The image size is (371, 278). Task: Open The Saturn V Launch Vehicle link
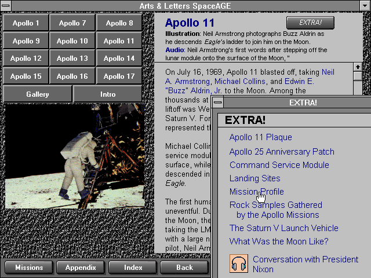click(283, 228)
